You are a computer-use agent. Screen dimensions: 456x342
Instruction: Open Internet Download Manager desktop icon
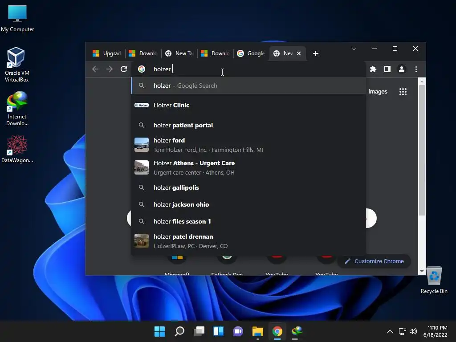[x=17, y=109]
